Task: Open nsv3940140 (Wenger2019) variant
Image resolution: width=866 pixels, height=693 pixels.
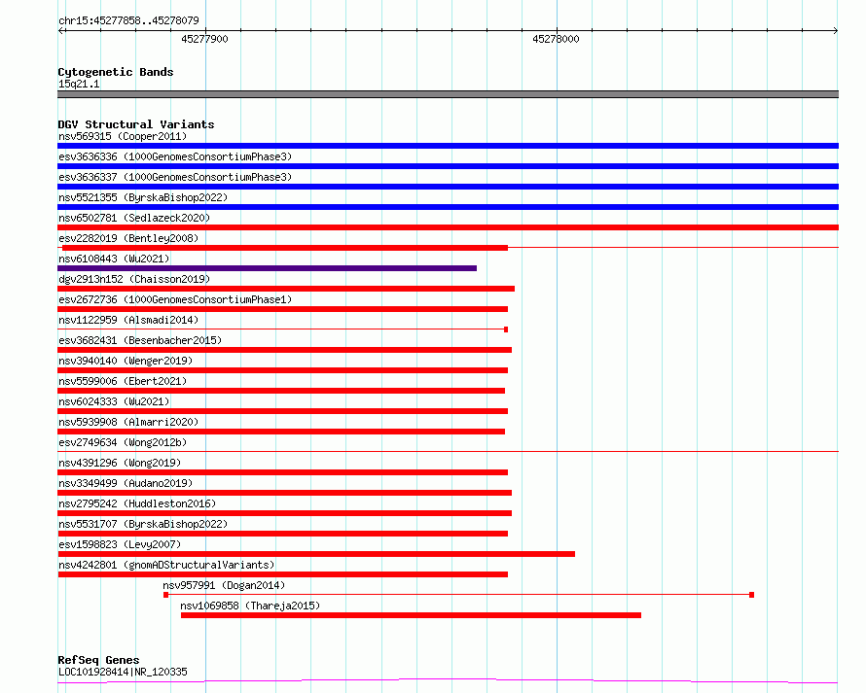Action: pyautogui.click(x=126, y=361)
